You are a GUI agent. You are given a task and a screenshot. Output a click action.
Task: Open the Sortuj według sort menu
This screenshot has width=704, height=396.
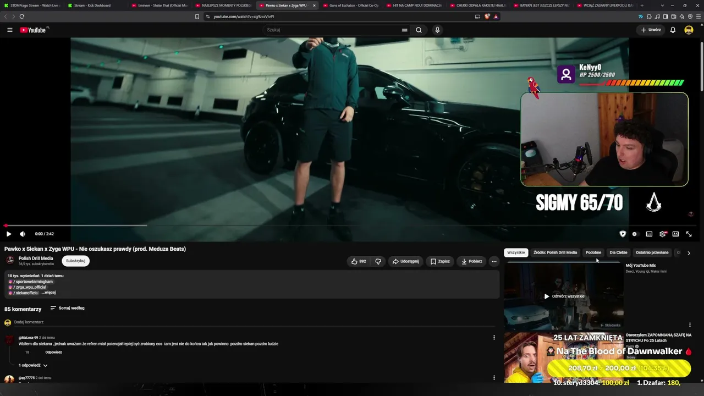pos(67,308)
